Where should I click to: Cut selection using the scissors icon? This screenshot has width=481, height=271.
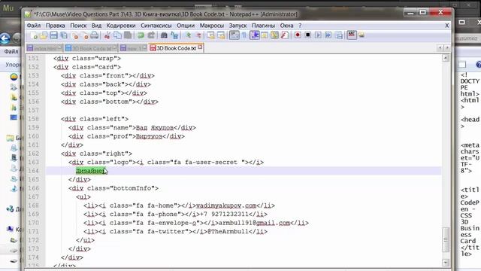click(107, 35)
